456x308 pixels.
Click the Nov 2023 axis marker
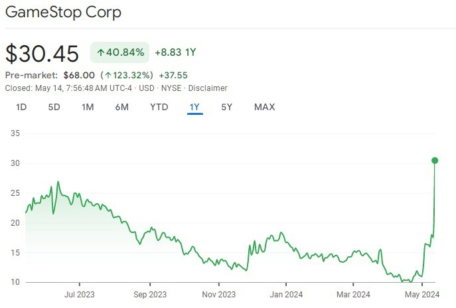point(218,294)
